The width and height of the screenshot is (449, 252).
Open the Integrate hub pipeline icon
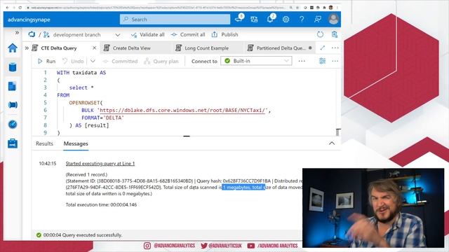(13, 105)
